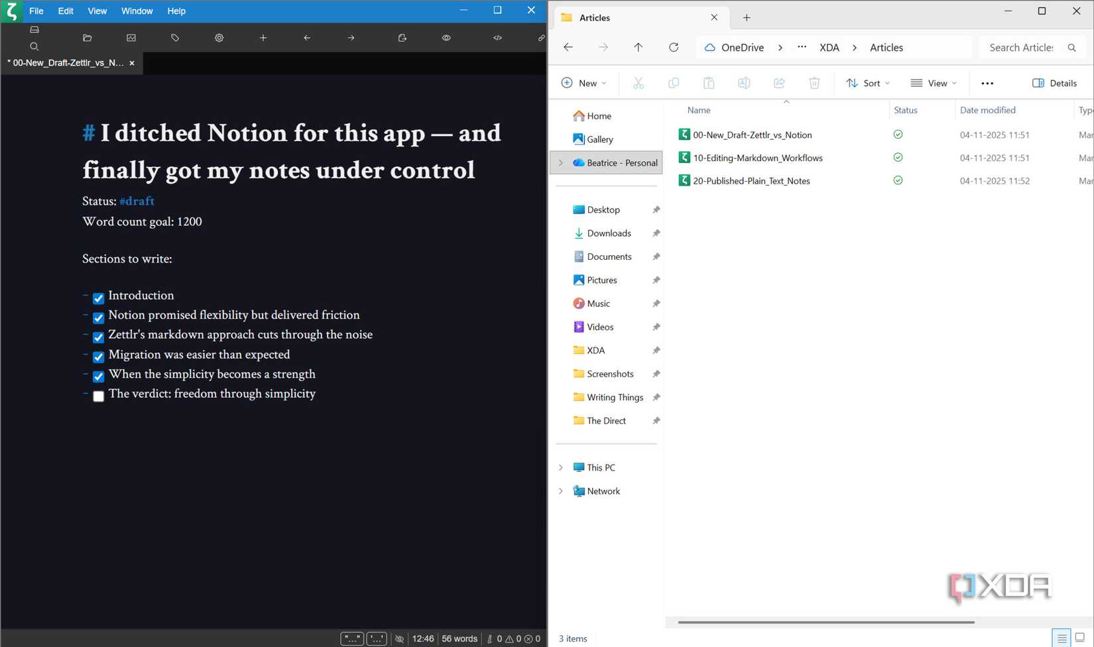This screenshot has width=1094, height=647.
Task: Open the statistics chart icon in Zettlr toolbar
Action: click(131, 38)
